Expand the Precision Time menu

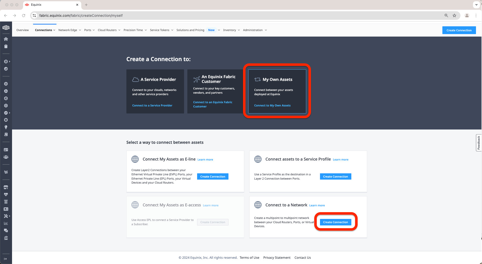pyautogui.click(x=135, y=30)
